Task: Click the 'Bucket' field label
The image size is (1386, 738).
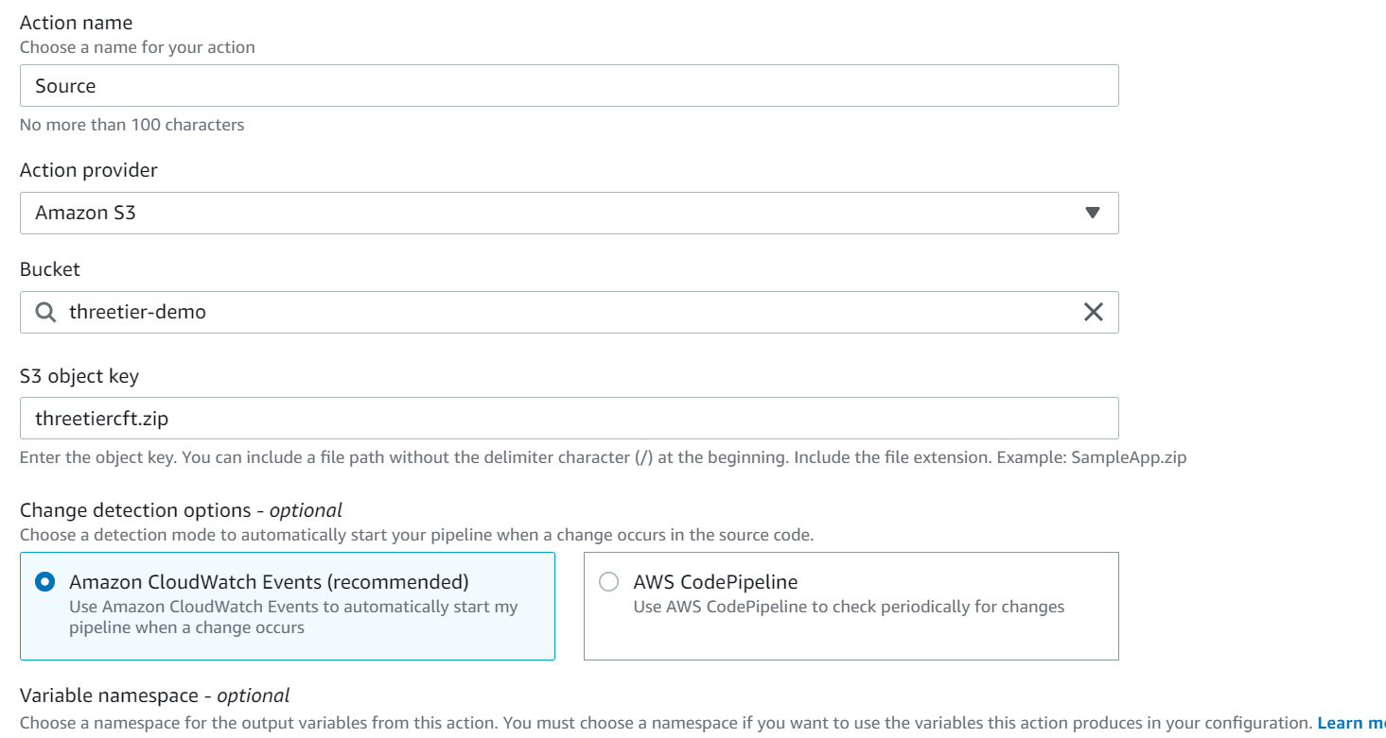Action: [50, 269]
